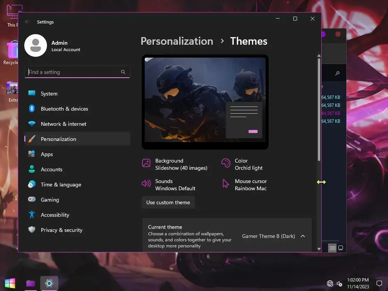388x291 pixels.
Task: Open the Apps settings category
Action: coord(77,155)
